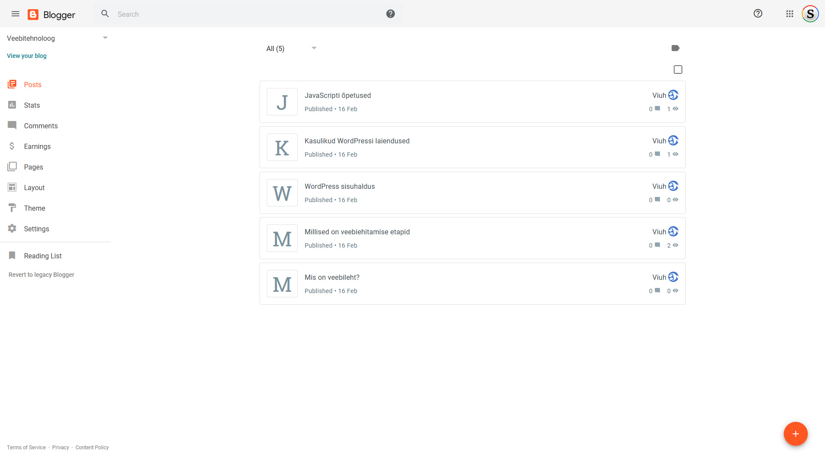
Task: Open the Comments section in sidebar
Action: tap(40, 126)
